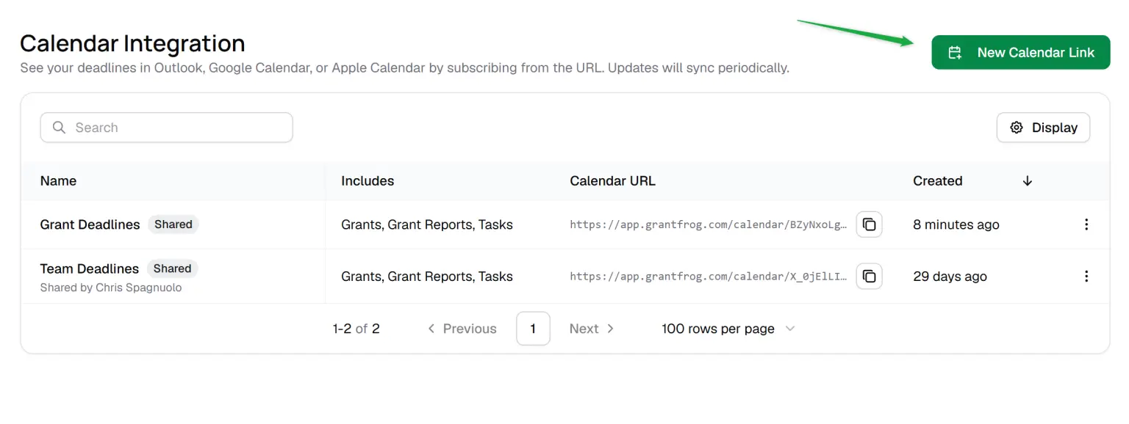Go to the Previous page

coord(462,329)
